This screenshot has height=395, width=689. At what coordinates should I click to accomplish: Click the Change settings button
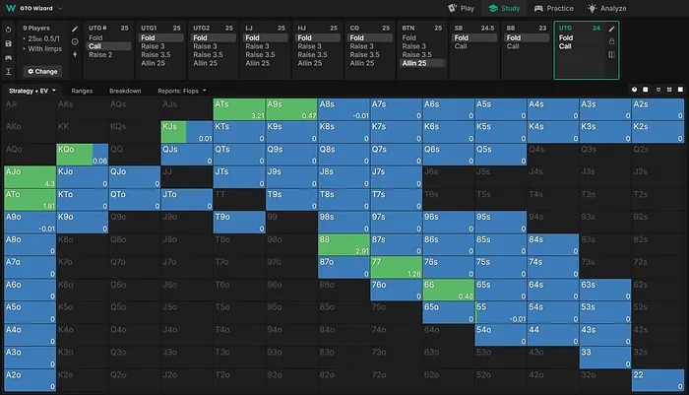[x=42, y=71]
